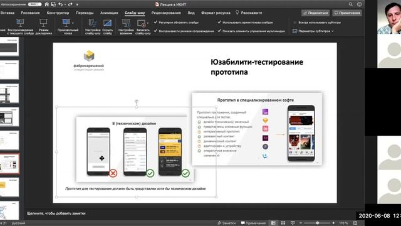Click the 'русский' language indicator

coord(18,223)
